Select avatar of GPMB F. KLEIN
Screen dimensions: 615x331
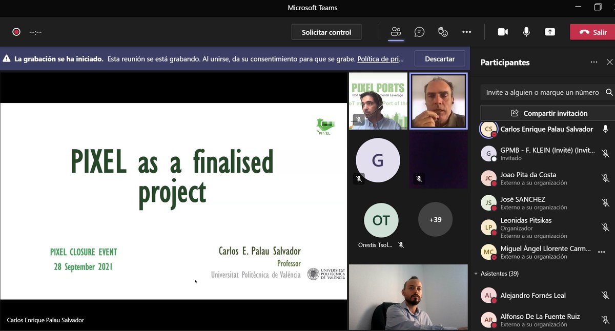pyautogui.click(x=489, y=154)
